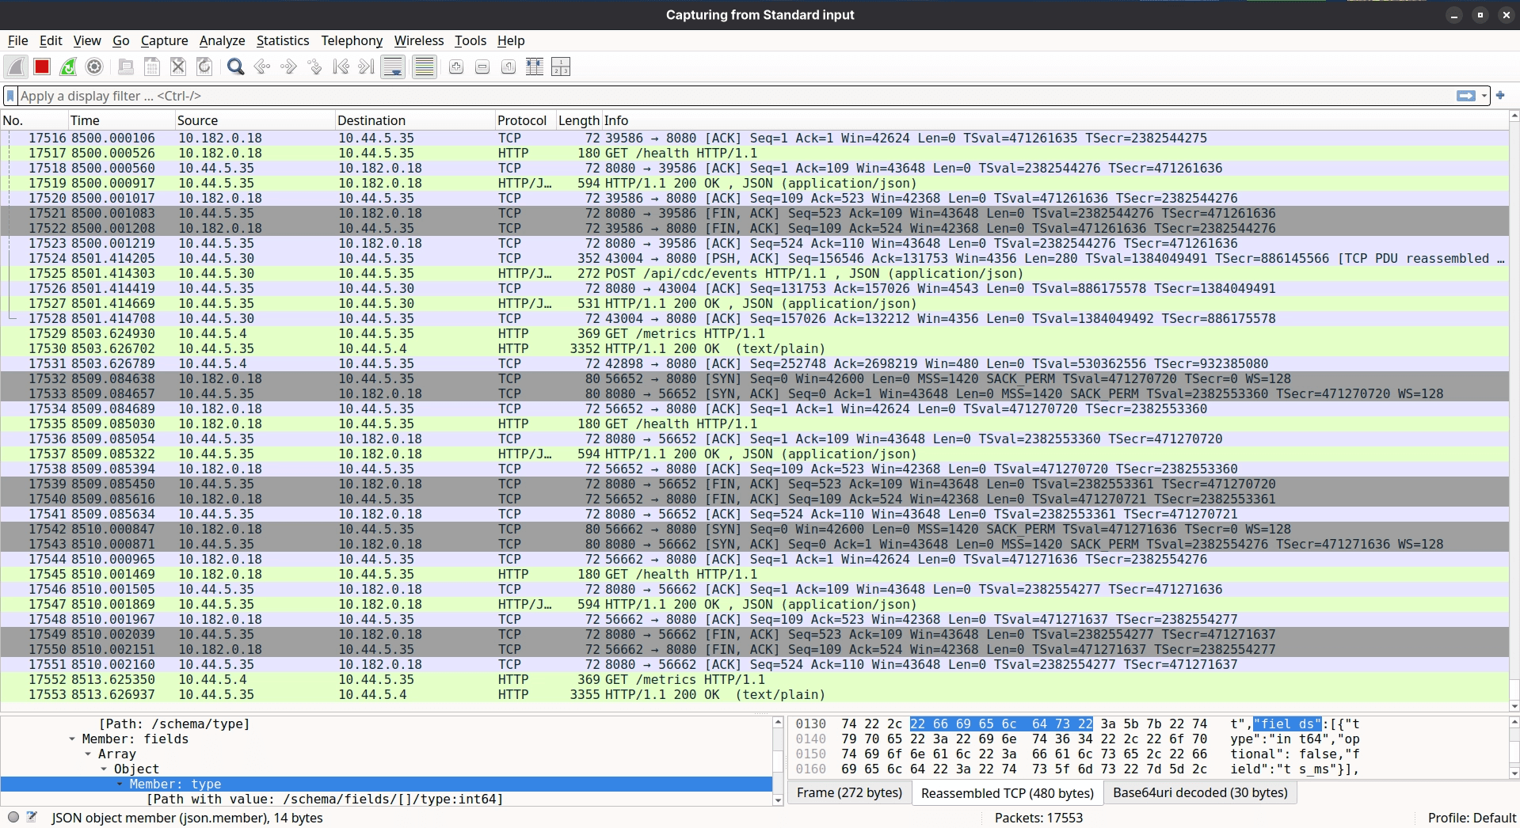Click packet details pane scroll down arrow
The height and width of the screenshot is (828, 1520).
(778, 800)
